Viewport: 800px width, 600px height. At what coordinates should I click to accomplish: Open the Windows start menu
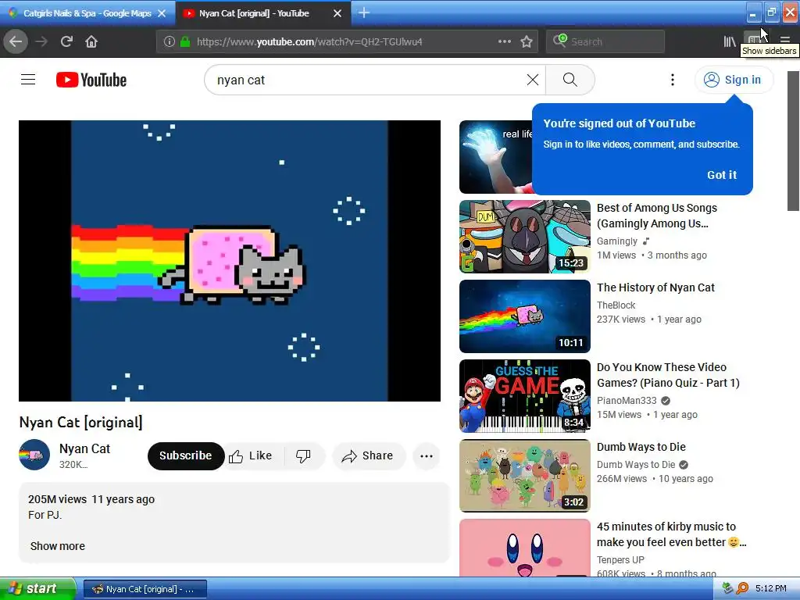click(x=37, y=588)
